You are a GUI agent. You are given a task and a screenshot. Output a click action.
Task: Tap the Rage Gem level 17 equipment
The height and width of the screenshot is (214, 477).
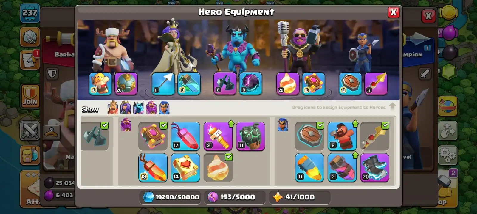click(x=185, y=136)
